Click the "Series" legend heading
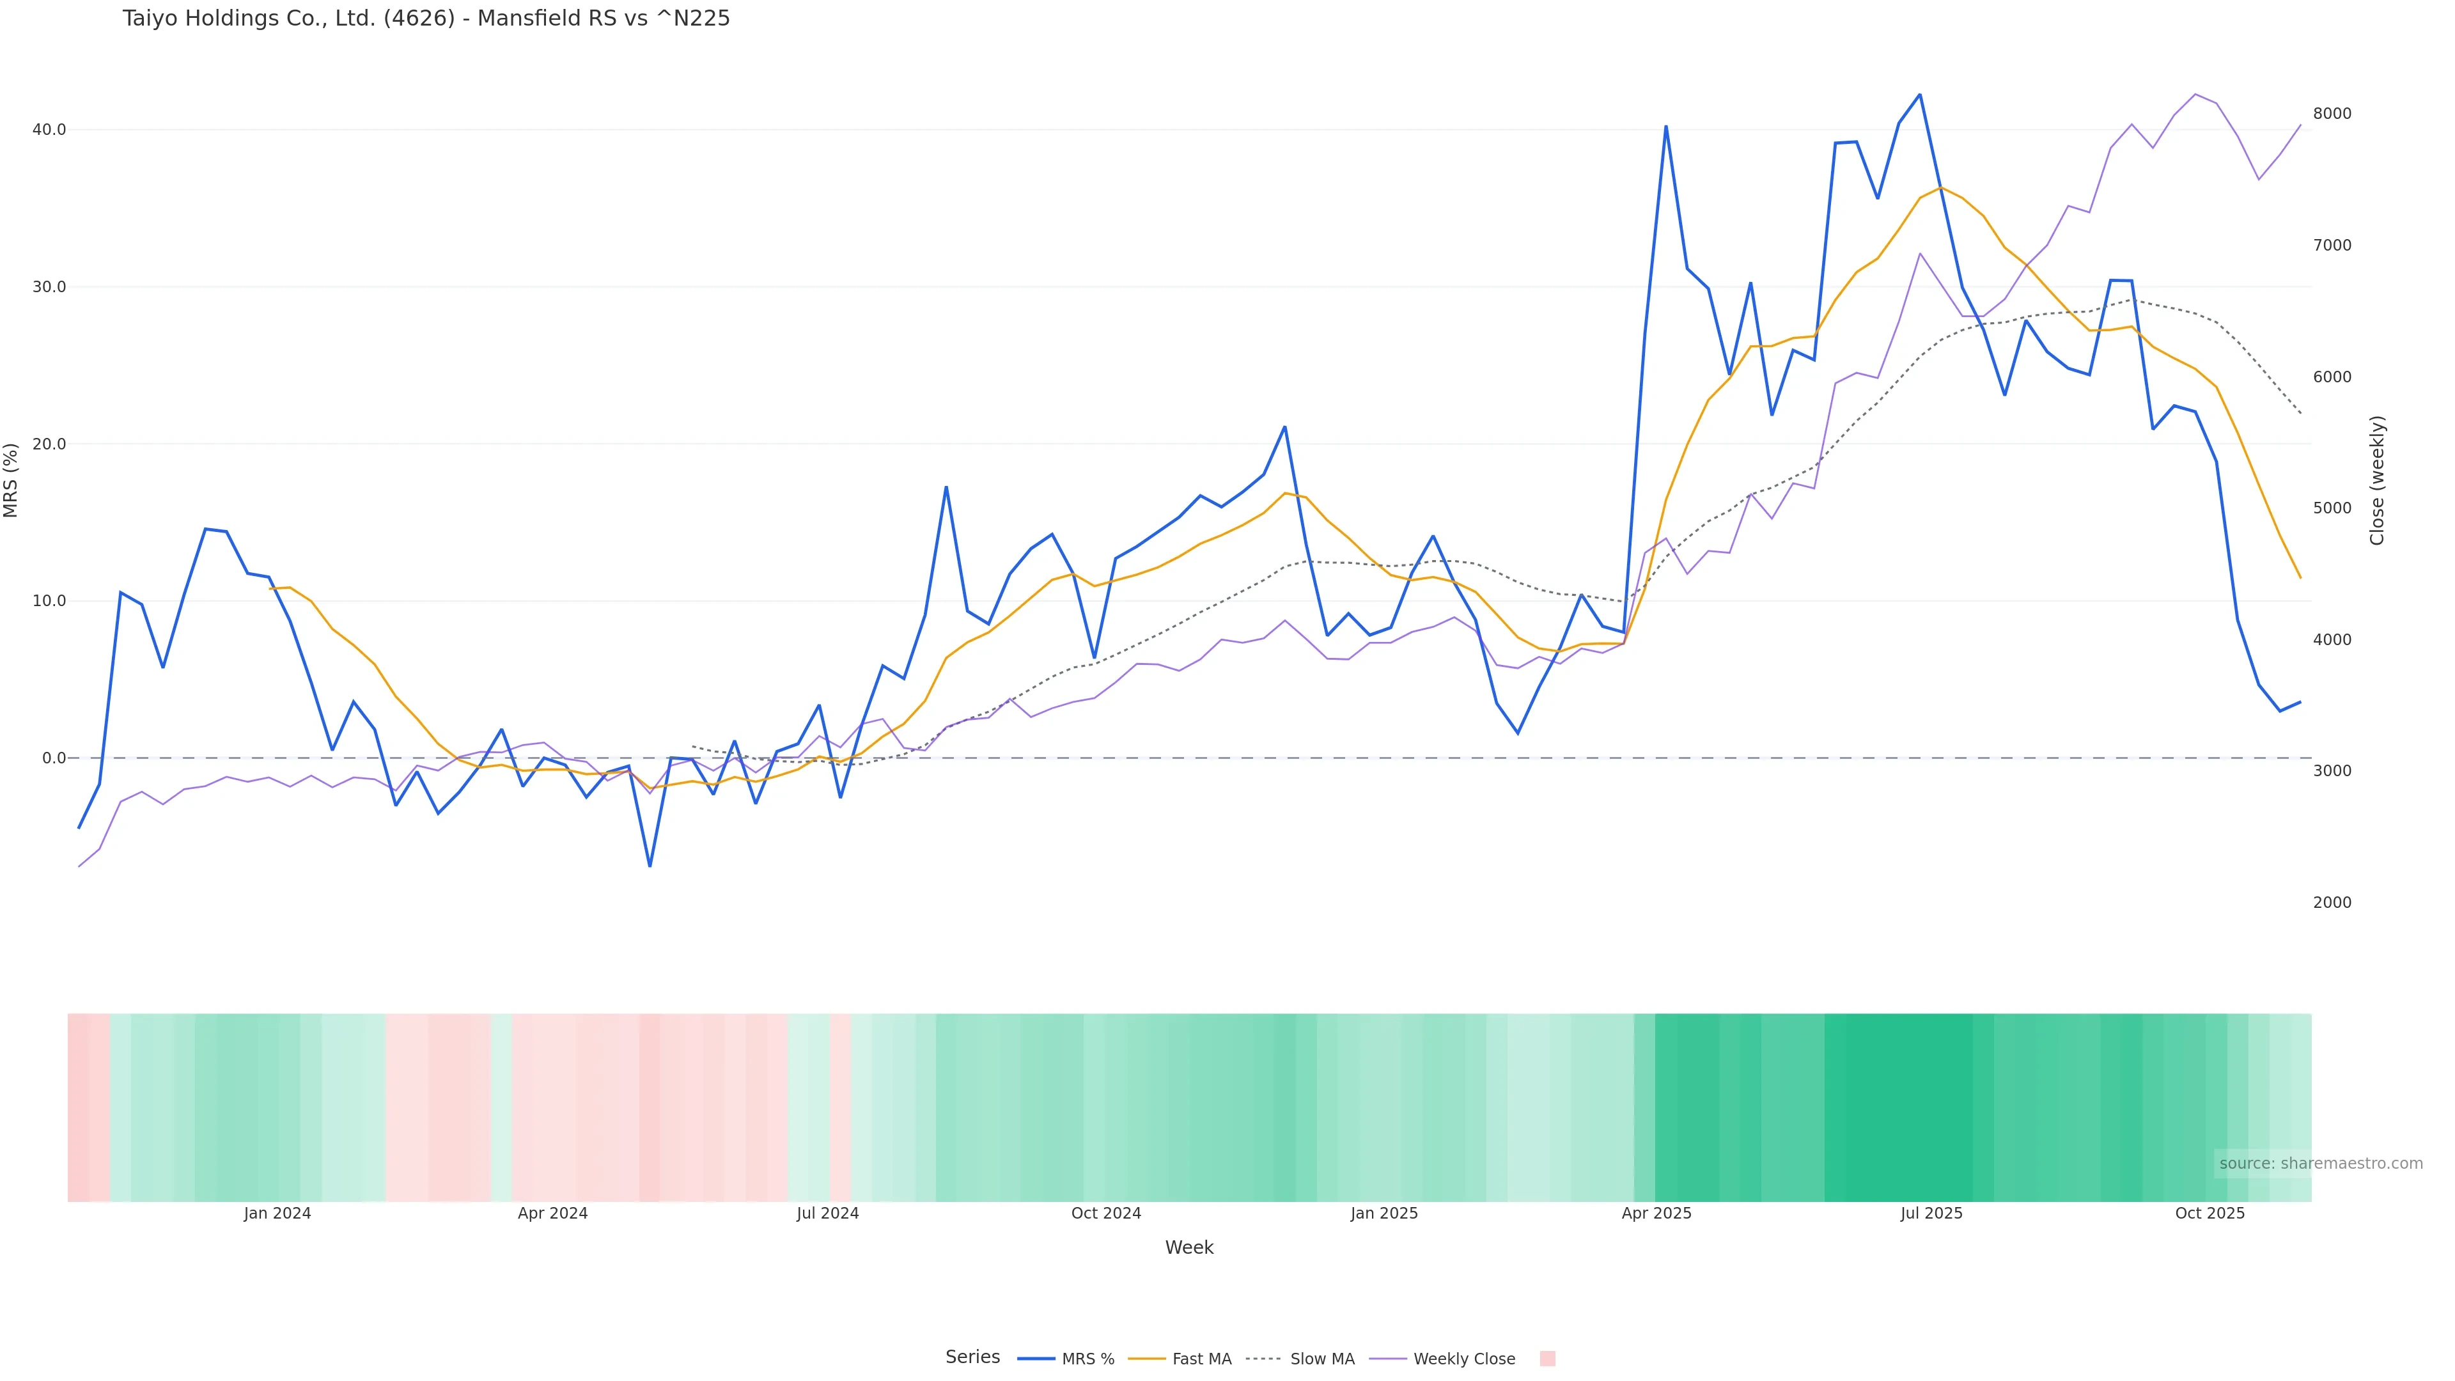 [x=972, y=1357]
